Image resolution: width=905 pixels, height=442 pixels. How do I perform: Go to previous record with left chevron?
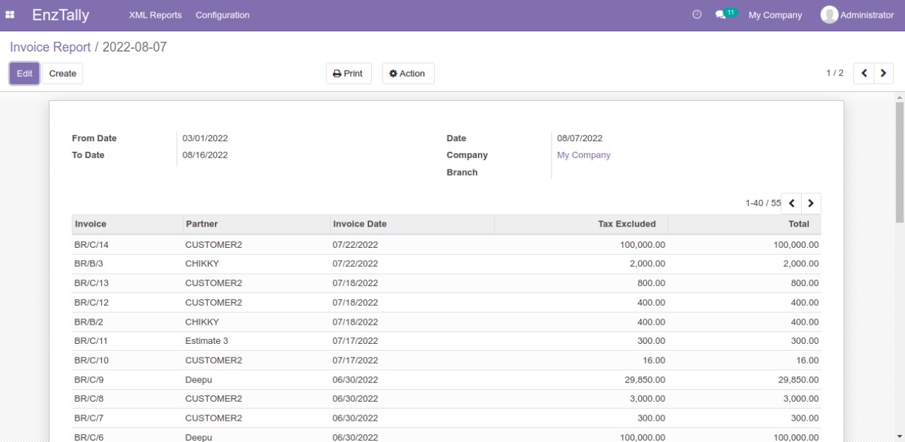tap(864, 73)
